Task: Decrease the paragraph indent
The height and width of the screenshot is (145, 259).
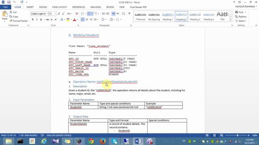Action: (104, 14)
